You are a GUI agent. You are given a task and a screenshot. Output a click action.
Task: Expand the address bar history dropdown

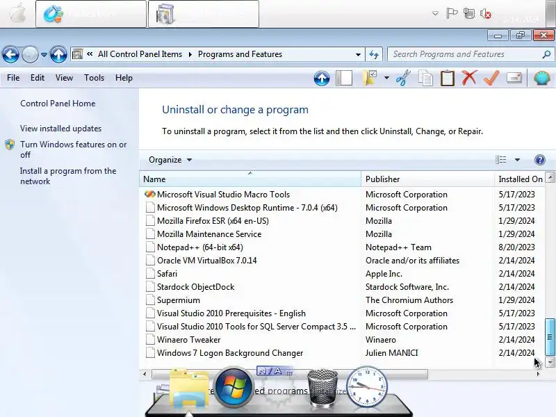pos(358,55)
